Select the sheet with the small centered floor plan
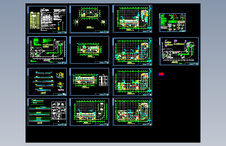Screen dimensions: 226x146 point(89,50)
